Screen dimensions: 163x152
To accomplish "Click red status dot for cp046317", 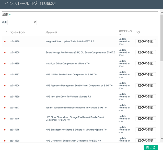I will [5, 108].
